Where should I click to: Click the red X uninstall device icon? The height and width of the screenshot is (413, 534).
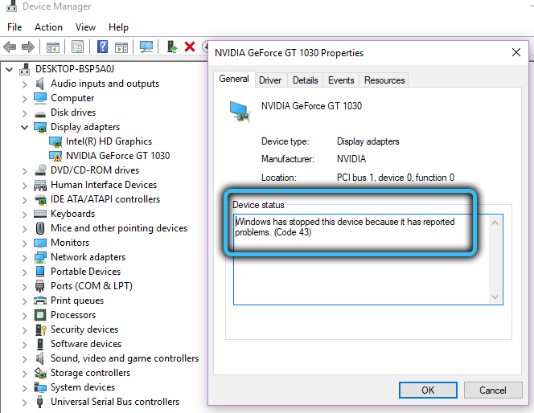(x=190, y=47)
